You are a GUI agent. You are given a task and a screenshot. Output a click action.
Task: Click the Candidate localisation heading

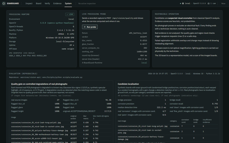(128, 84)
